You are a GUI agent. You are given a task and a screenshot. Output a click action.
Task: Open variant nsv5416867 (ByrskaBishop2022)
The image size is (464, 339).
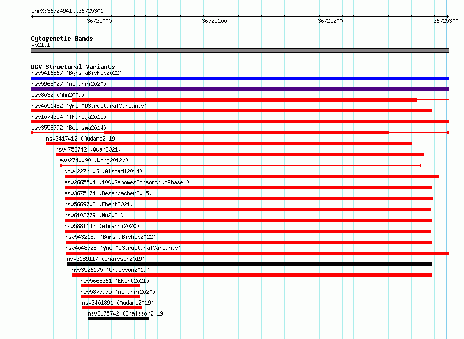pos(77,73)
